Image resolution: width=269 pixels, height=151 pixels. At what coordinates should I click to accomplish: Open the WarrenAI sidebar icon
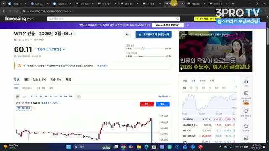246,93
